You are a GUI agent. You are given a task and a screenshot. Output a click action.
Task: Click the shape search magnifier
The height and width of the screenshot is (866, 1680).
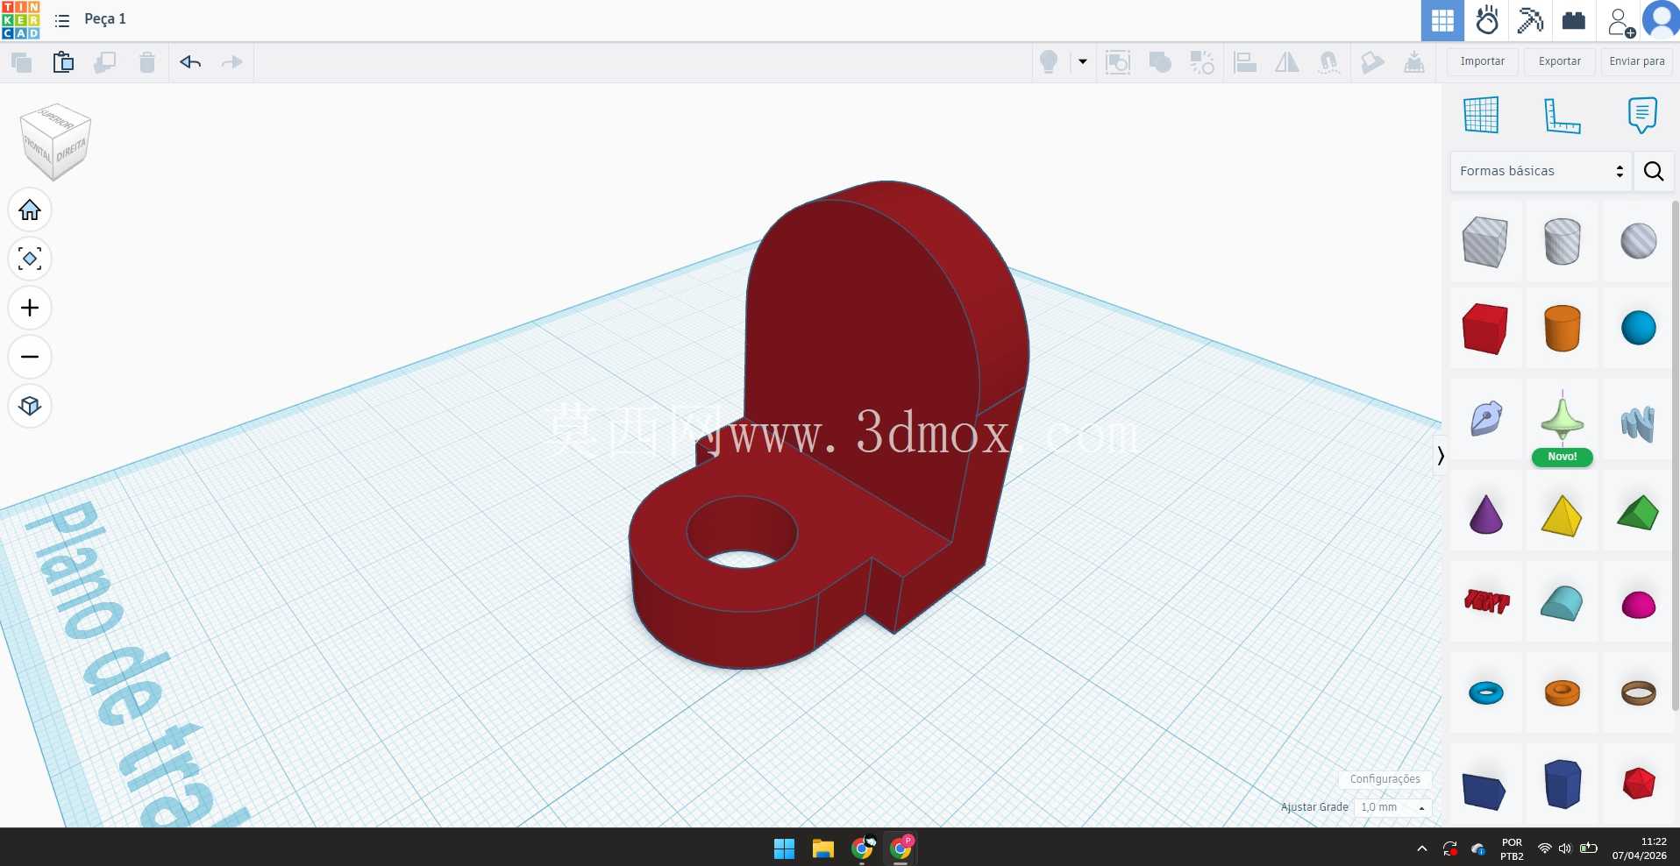click(x=1654, y=171)
